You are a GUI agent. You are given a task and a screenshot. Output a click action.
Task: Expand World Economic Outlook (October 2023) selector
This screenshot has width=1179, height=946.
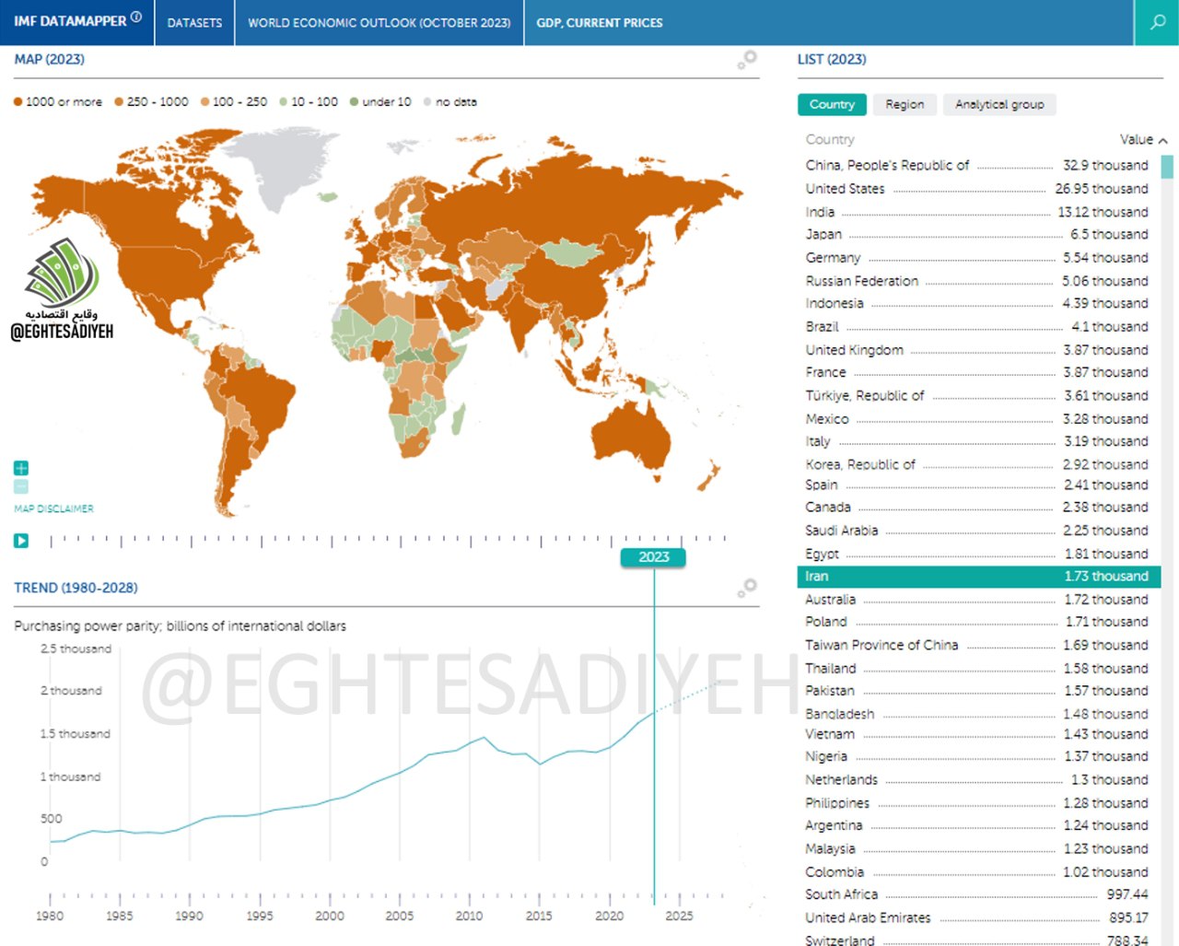(379, 22)
